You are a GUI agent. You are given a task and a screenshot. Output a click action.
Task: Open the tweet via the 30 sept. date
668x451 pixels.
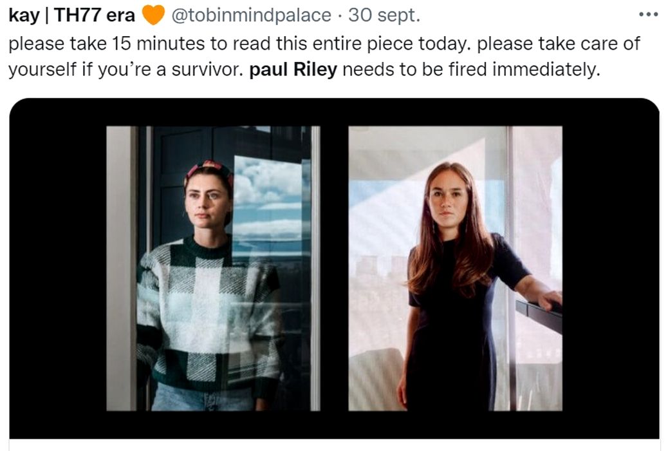coord(385,15)
